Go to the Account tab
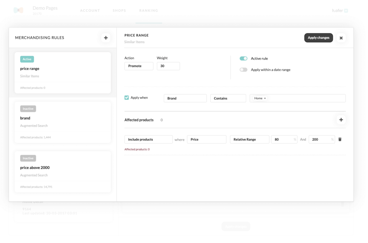The width and height of the screenshot is (368, 243). click(90, 10)
